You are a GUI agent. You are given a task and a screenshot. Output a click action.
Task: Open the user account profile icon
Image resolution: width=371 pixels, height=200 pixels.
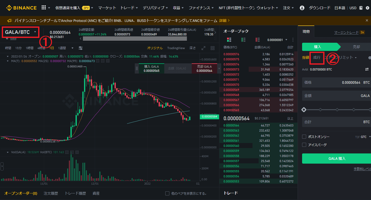pos(302,8)
